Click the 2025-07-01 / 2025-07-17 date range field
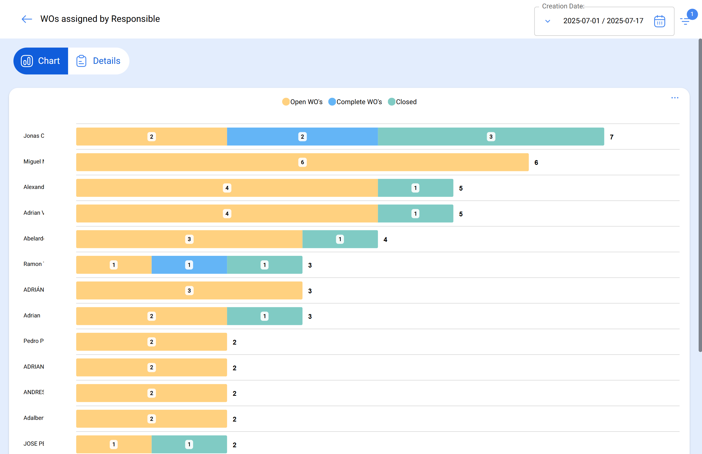This screenshot has width=702, height=454. (603, 21)
